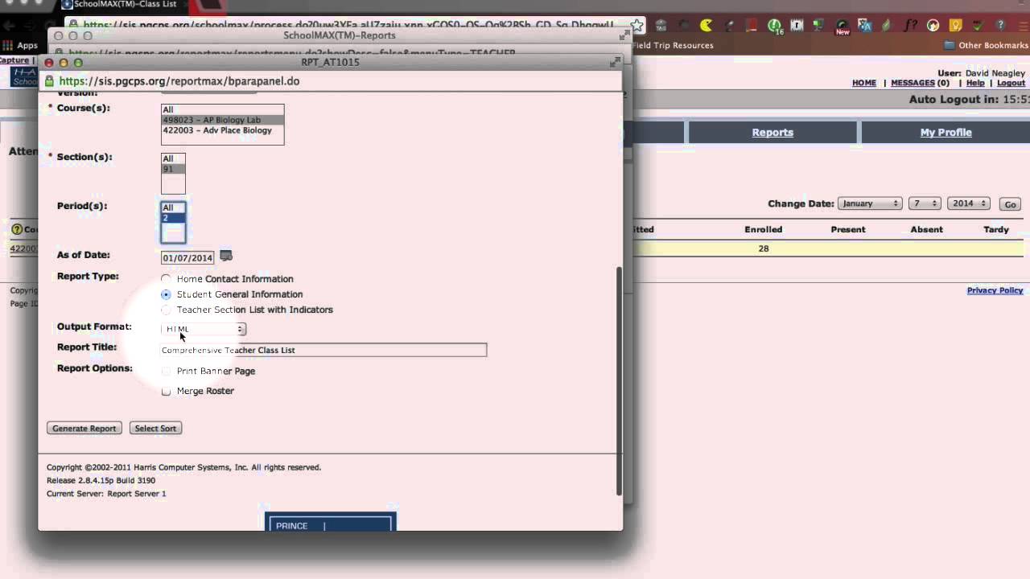The height and width of the screenshot is (579, 1030).
Task: Click the bookmark star in the address bar
Action: tap(637, 25)
